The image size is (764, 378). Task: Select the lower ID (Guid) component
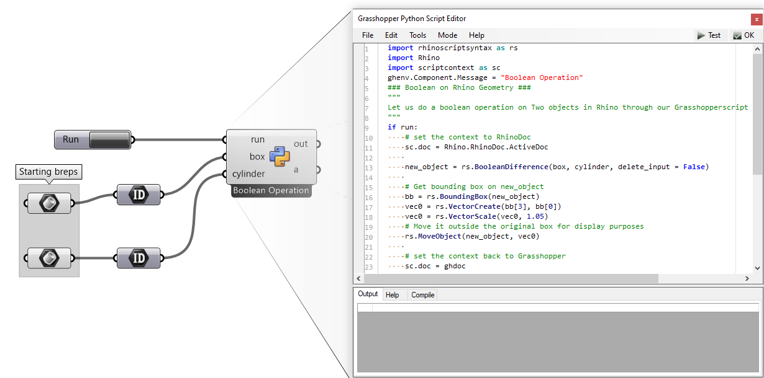pos(138,258)
